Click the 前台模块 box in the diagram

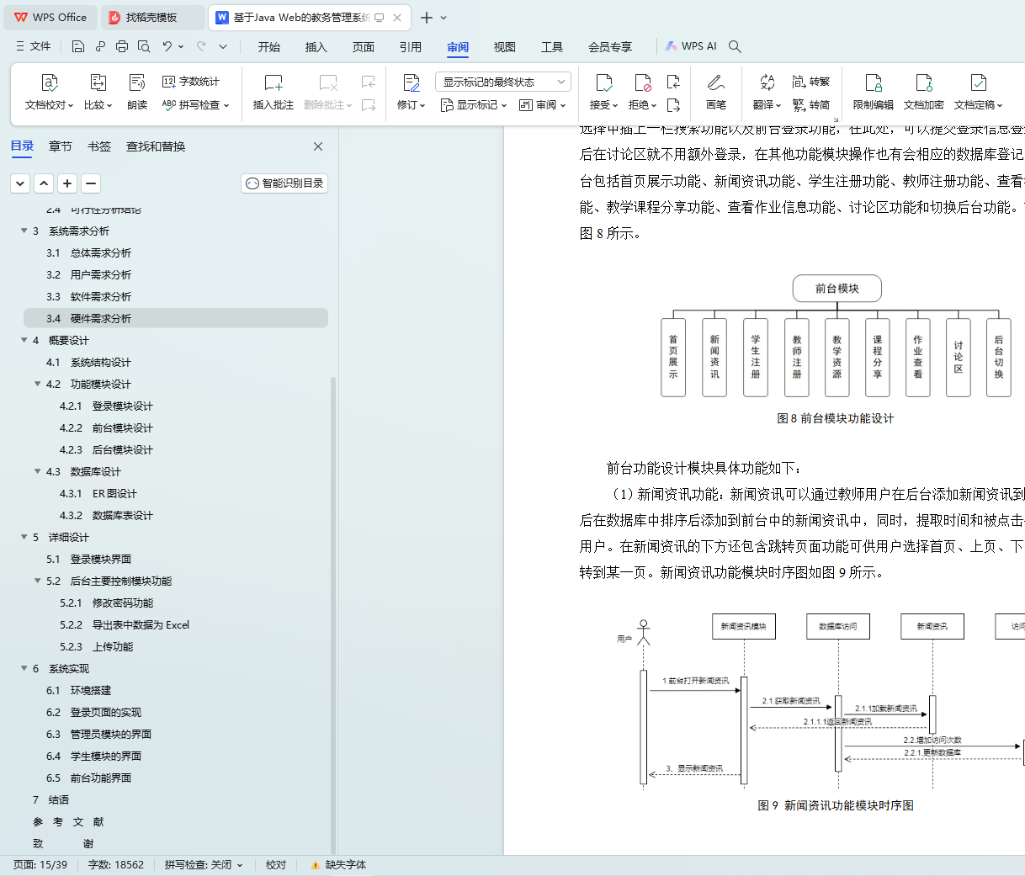(836, 288)
